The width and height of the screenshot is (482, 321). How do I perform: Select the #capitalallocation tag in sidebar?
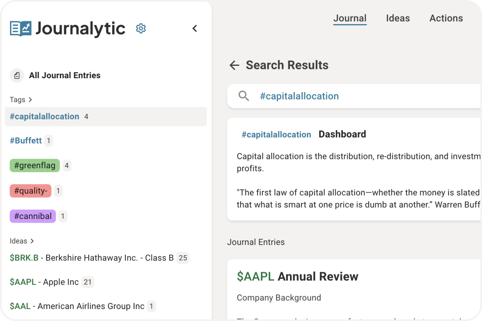click(106, 116)
